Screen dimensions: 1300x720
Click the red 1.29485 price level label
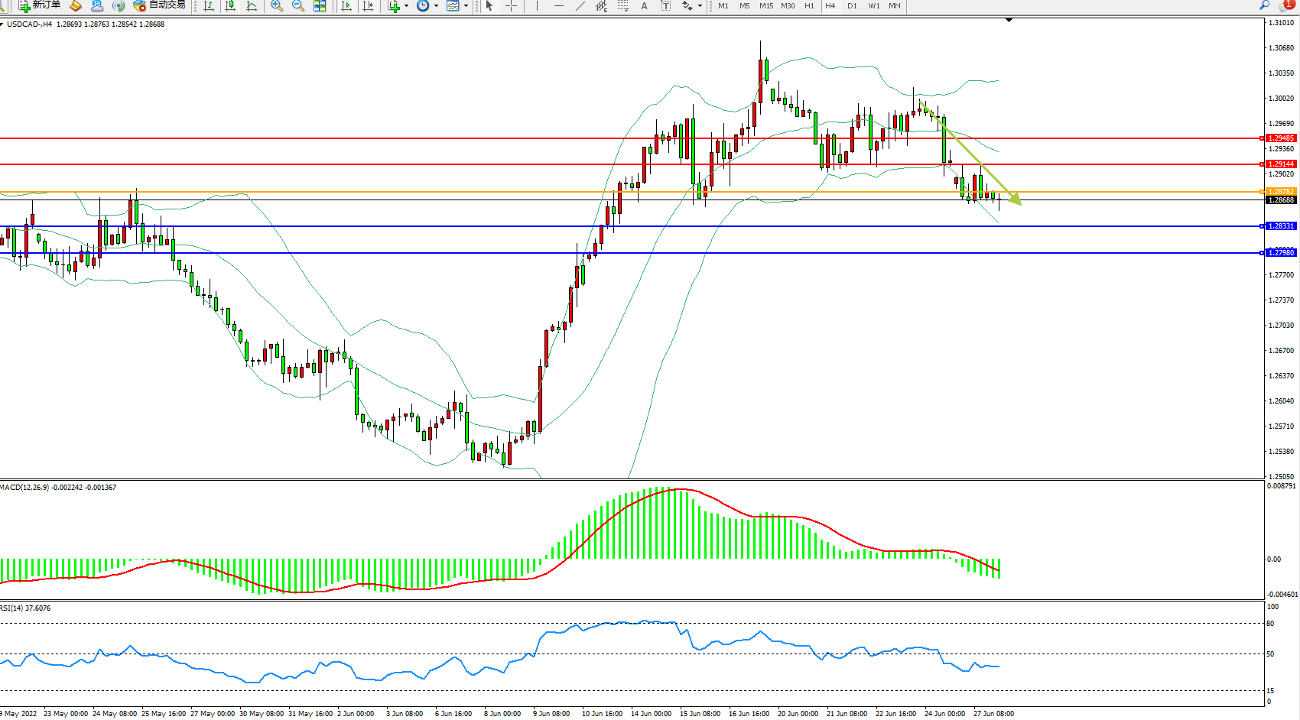pyautogui.click(x=1281, y=138)
